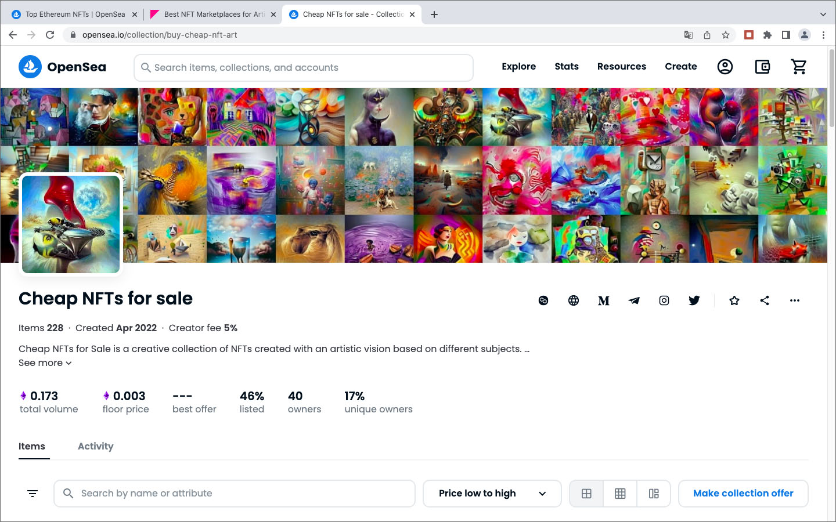Open the more options ellipsis menu
Viewport: 836px width, 522px height.
(795, 300)
